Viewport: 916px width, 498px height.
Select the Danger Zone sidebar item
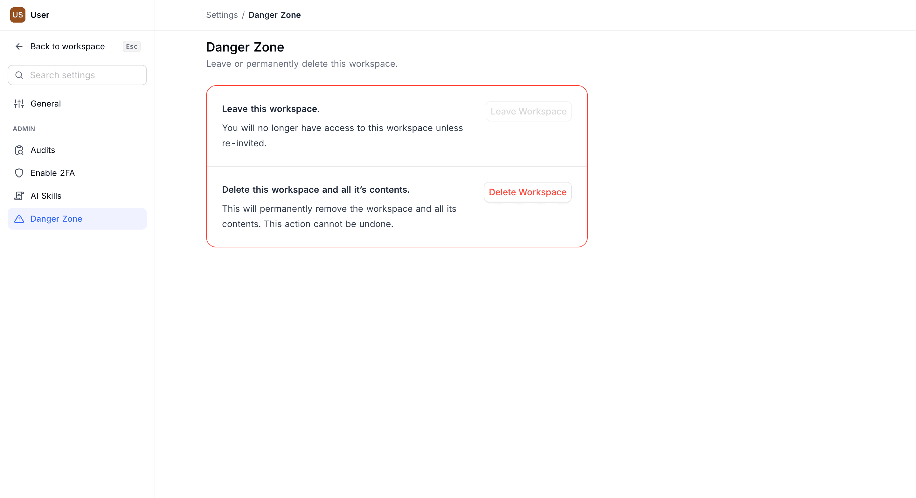click(77, 218)
